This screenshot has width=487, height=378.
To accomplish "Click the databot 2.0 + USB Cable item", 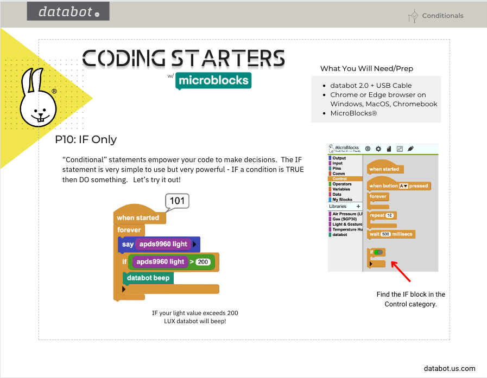I will [371, 85].
